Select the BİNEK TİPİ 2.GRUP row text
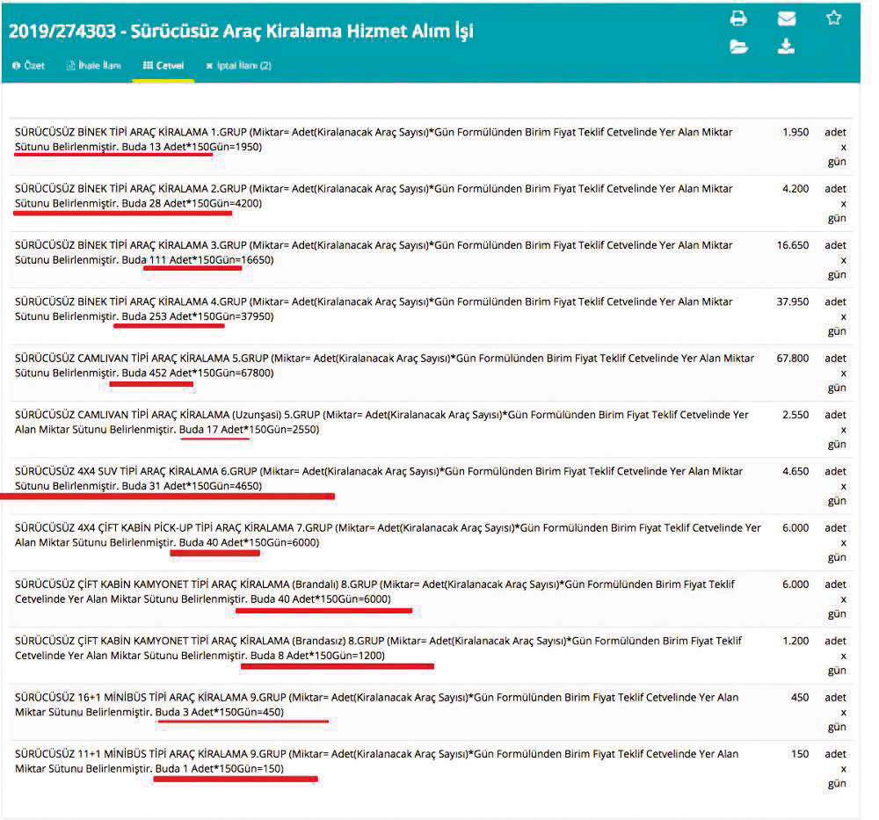879x820 pixels. [x=374, y=196]
